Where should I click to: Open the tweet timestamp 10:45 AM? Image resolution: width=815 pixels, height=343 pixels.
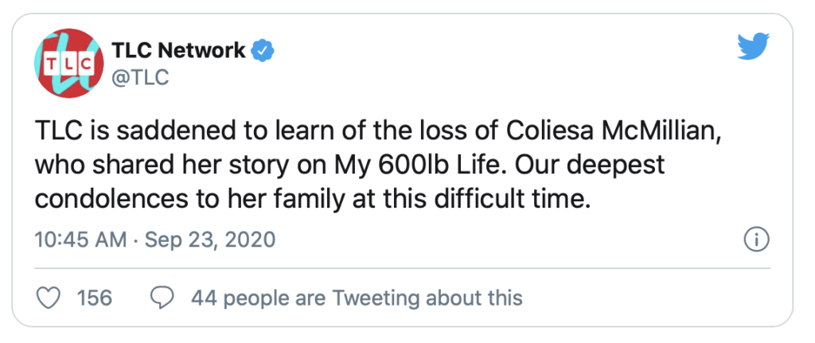[x=81, y=240]
